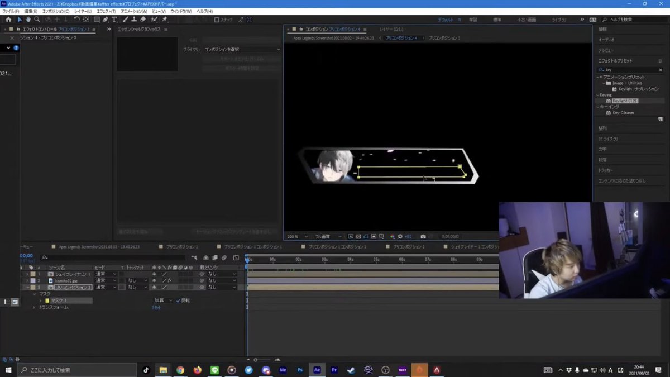Open the ファイル(F) menu

[x=11, y=11]
